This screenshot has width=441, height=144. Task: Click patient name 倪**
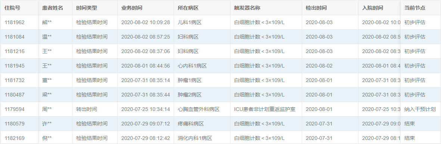pos(47,138)
